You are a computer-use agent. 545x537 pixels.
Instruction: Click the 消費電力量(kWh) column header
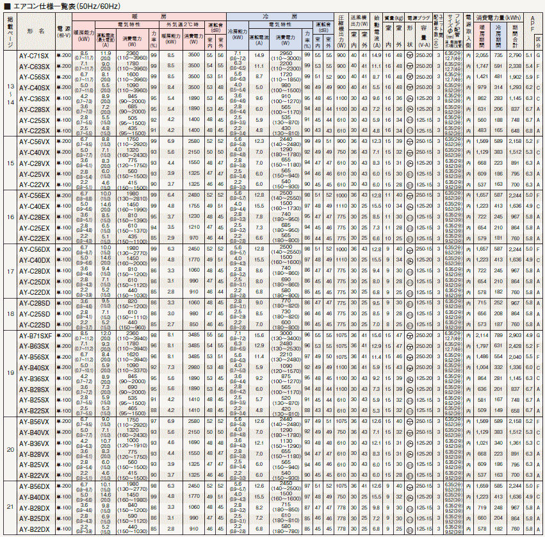[x=498, y=18]
